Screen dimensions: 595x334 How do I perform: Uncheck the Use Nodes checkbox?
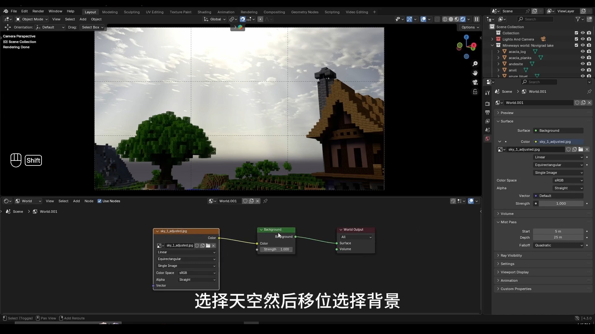coord(99,201)
